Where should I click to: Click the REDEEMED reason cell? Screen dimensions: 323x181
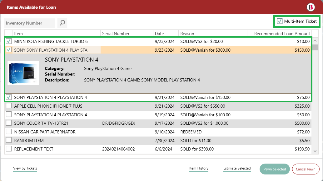click(x=191, y=132)
